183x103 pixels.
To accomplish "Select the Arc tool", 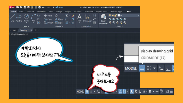I will (x=33, y=18).
